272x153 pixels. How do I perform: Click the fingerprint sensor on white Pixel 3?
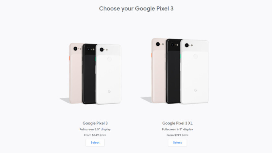click(x=109, y=59)
